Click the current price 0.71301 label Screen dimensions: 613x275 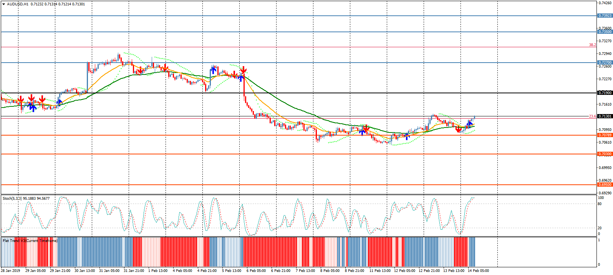coord(605,116)
